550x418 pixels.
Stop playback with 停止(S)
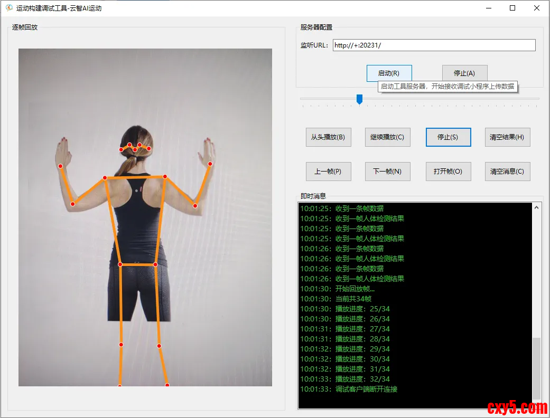pos(448,137)
